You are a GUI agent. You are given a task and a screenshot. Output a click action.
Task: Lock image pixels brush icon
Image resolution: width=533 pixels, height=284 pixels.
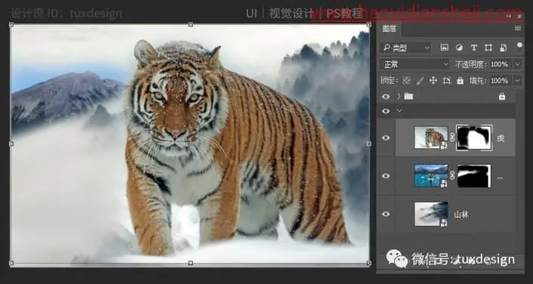[x=420, y=81]
